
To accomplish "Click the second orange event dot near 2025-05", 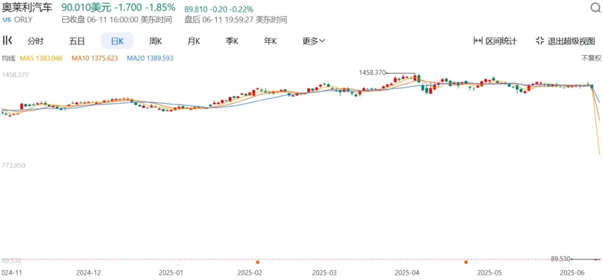I will point(466,262).
